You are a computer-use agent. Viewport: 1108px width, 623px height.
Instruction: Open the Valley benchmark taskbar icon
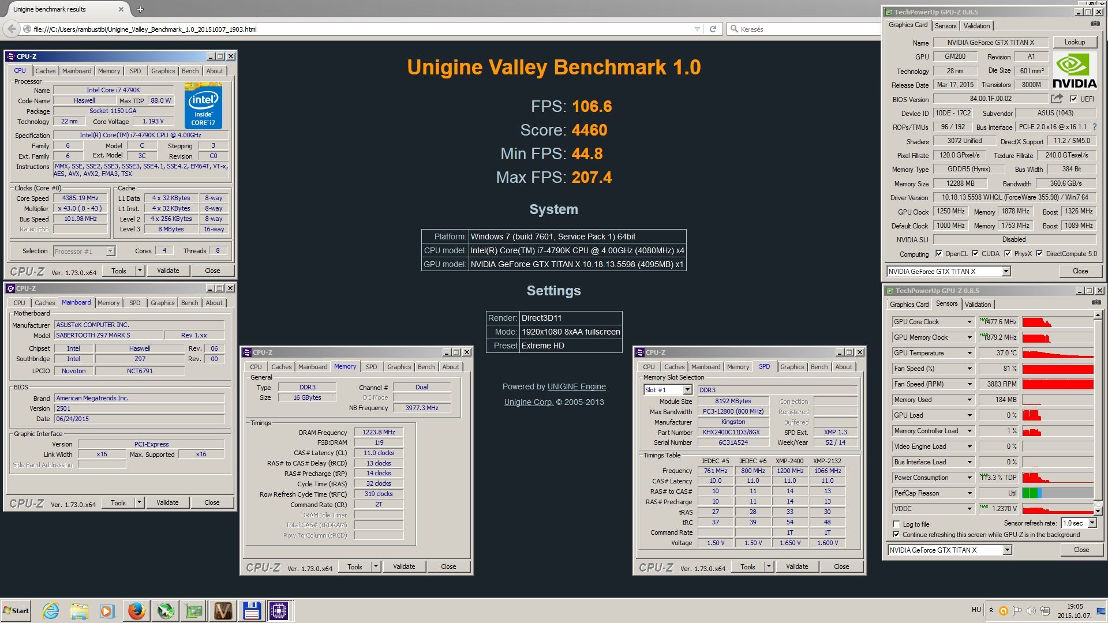click(223, 610)
